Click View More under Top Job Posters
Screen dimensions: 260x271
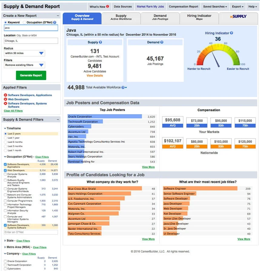coord(148,167)
